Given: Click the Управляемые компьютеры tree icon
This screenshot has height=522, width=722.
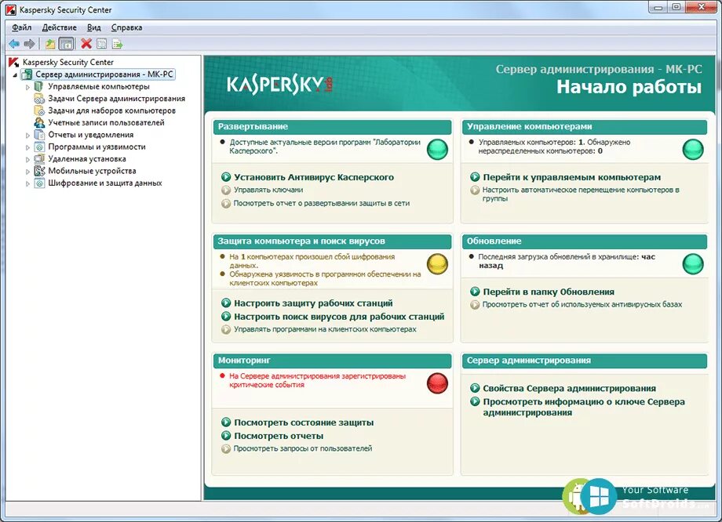Looking at the screenshot, I should click(39, 86).
